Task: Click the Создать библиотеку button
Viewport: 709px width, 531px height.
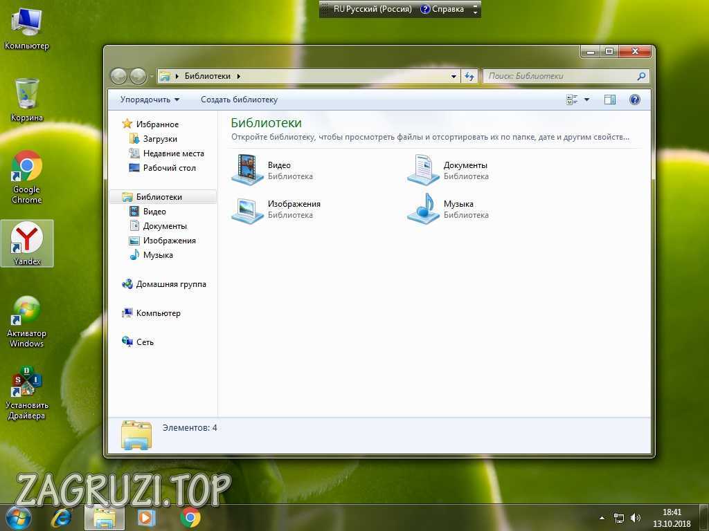Action: 239,100
